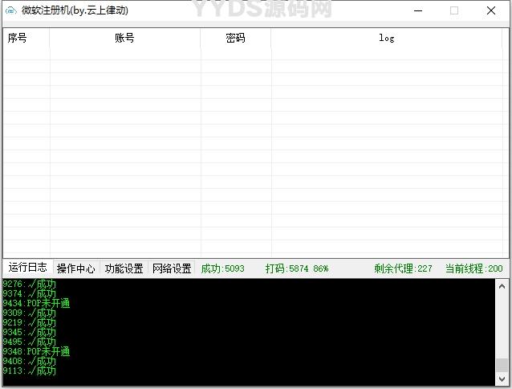Screen dimensions: 512x389
Task: Click the 9434:POP未开通 log line
Action: click(x=36, y=304)
